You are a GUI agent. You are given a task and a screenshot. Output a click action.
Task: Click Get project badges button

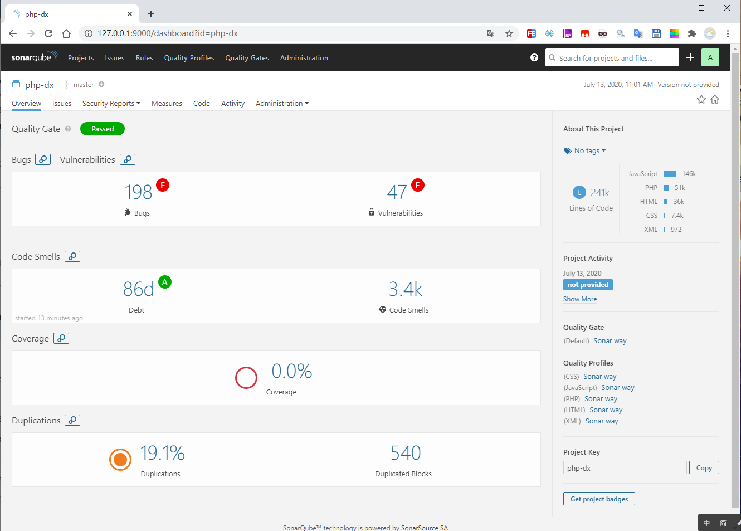tap(599, 499)
